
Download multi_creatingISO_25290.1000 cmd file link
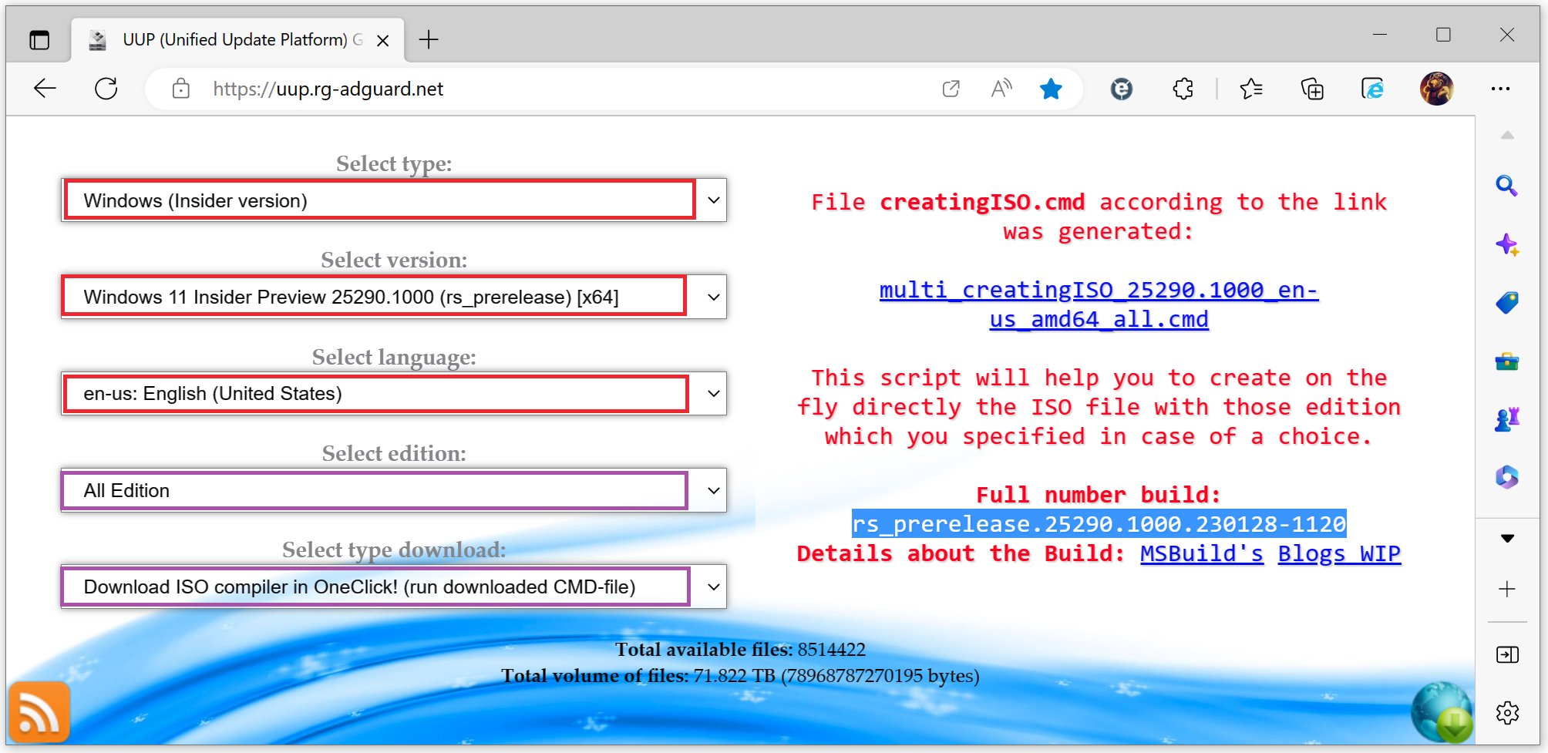1099,304
